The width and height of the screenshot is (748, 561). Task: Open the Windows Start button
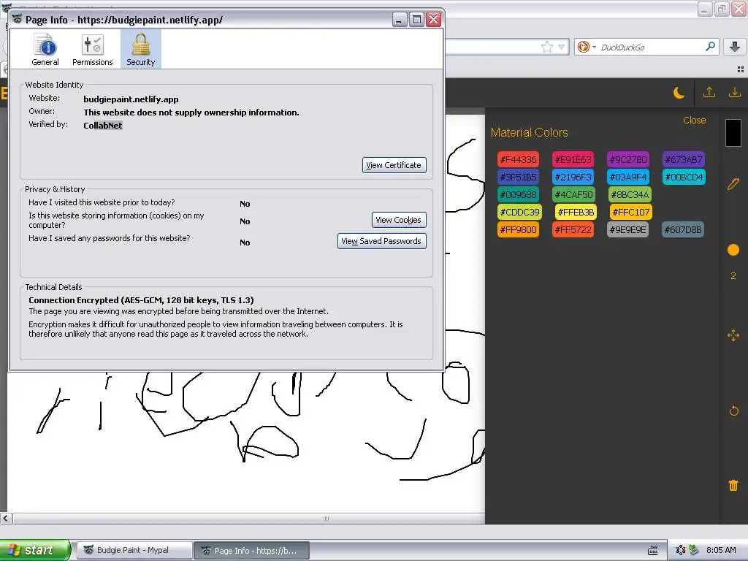[x=35, y=550]
